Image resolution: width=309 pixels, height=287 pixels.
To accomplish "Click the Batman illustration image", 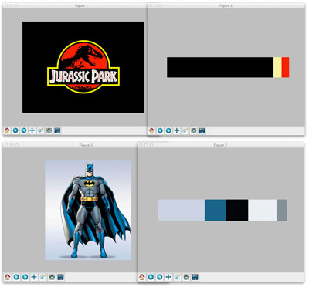I will click(88, 210).
